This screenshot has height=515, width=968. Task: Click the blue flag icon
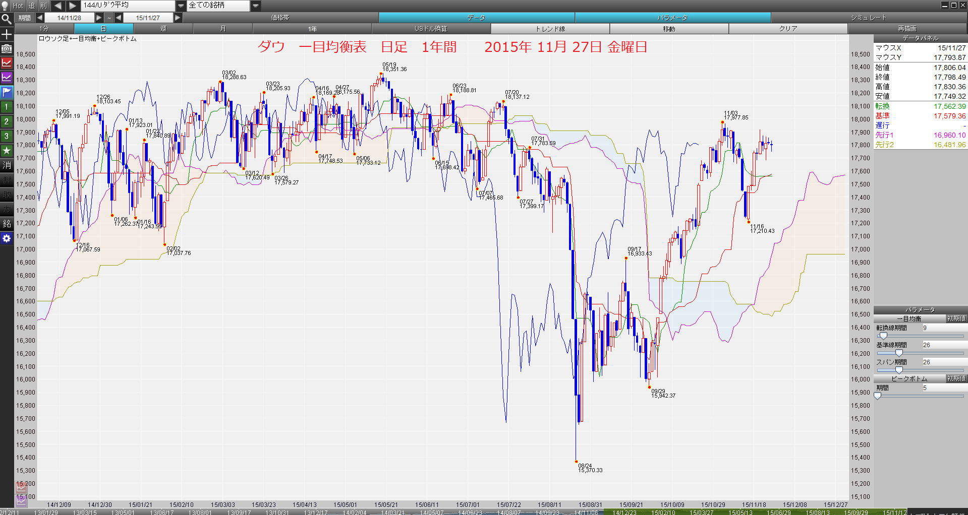coord(7,92)
